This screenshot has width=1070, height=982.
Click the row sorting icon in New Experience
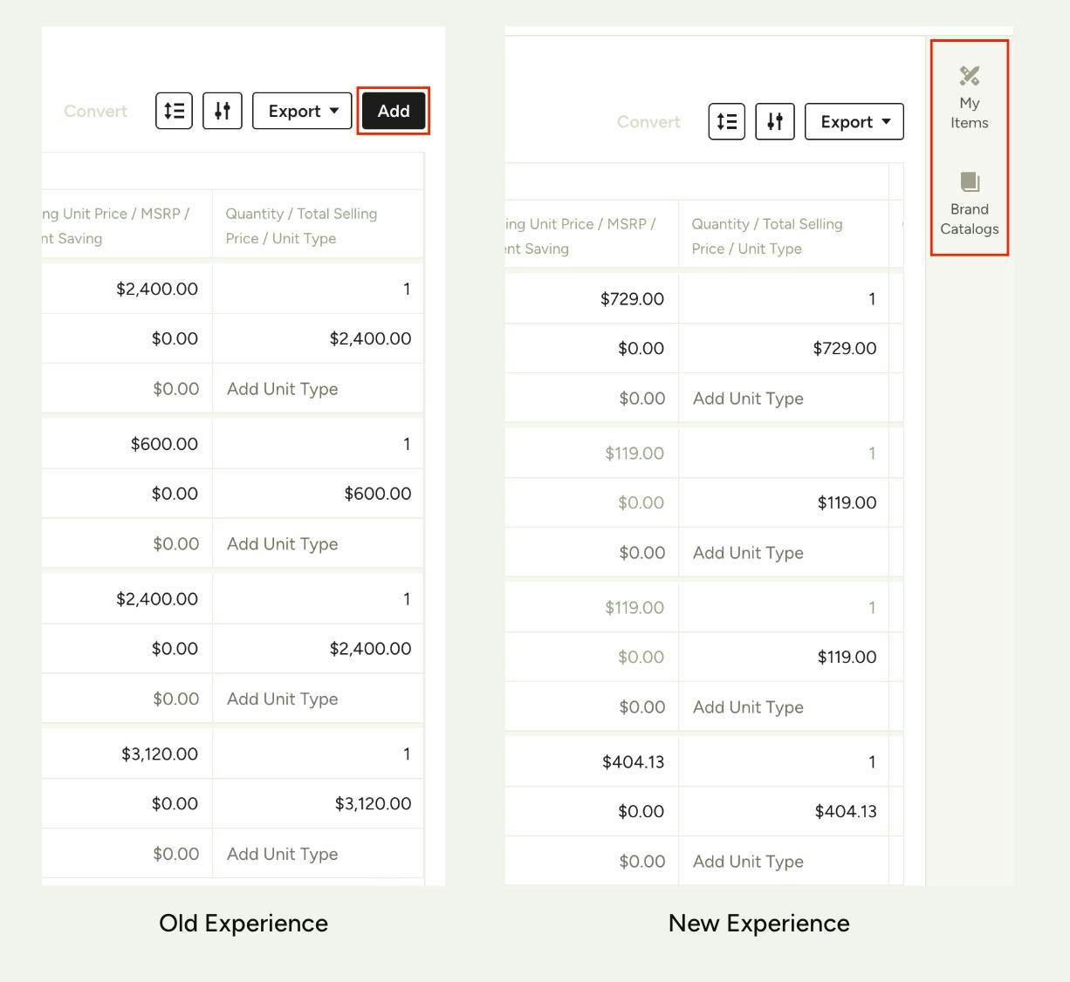[x=726, y=121]
